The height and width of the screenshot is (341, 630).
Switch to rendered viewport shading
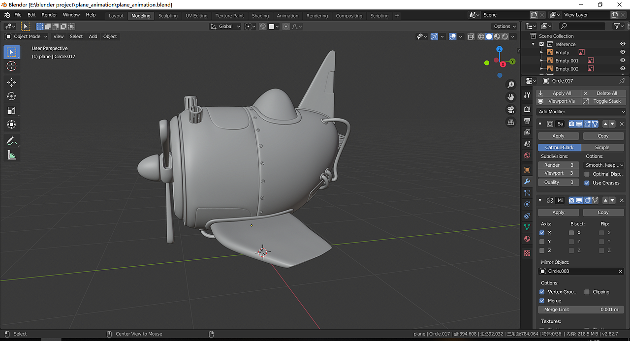[504, 36]
